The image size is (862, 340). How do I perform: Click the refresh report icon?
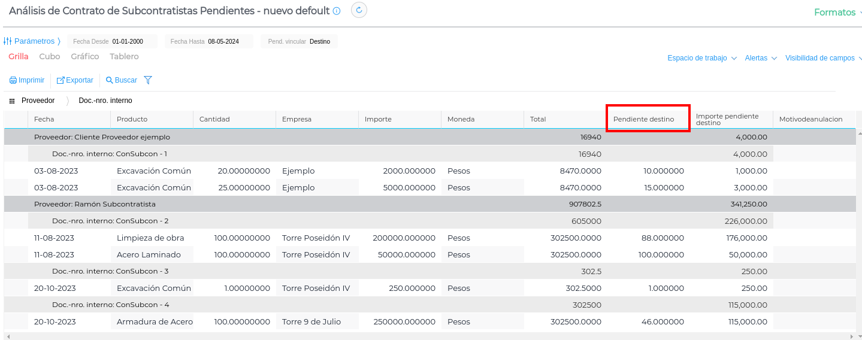click(359, 10)
